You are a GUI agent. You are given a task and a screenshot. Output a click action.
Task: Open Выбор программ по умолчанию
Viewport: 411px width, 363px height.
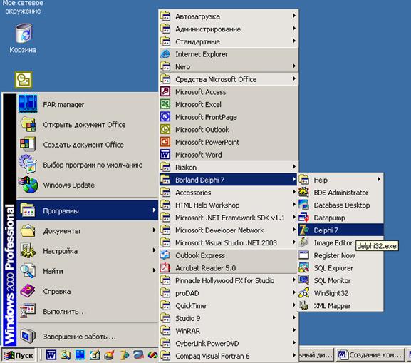(88, 165)
